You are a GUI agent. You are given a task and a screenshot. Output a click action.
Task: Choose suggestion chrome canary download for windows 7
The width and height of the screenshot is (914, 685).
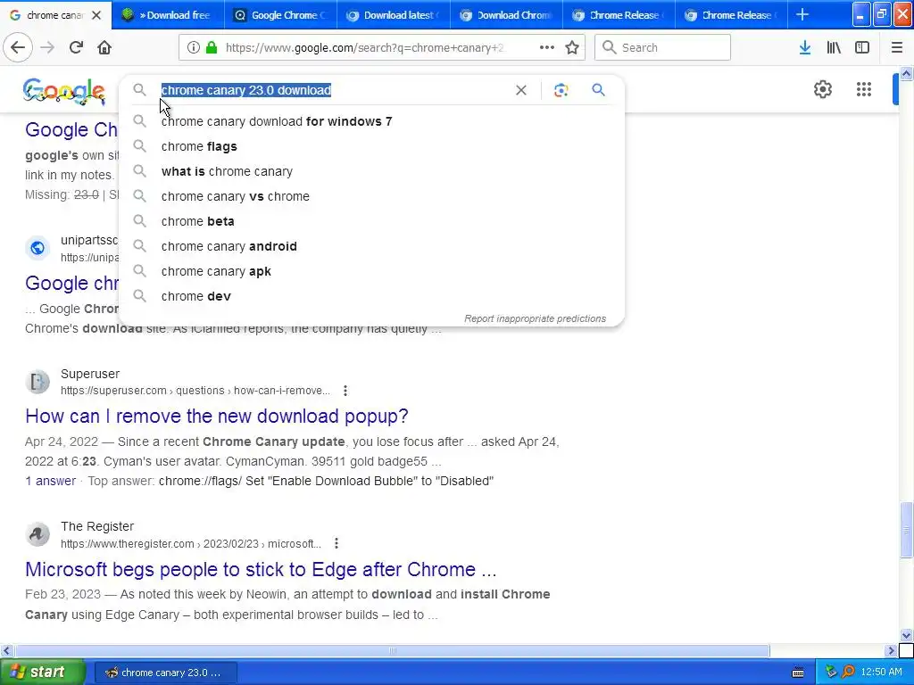(371, 121)
